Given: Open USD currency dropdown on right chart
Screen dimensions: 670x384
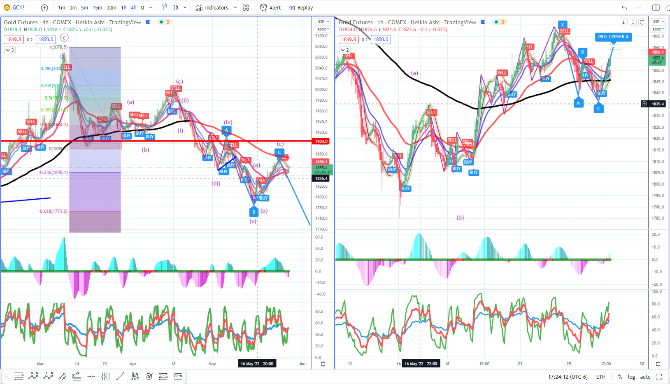Looking at the screenshot, I should [x=658, y=22].
